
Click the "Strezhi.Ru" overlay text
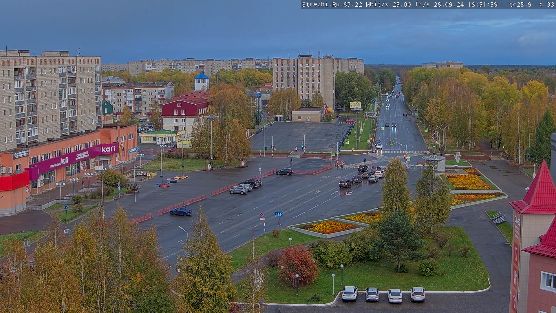pos(321,4)
